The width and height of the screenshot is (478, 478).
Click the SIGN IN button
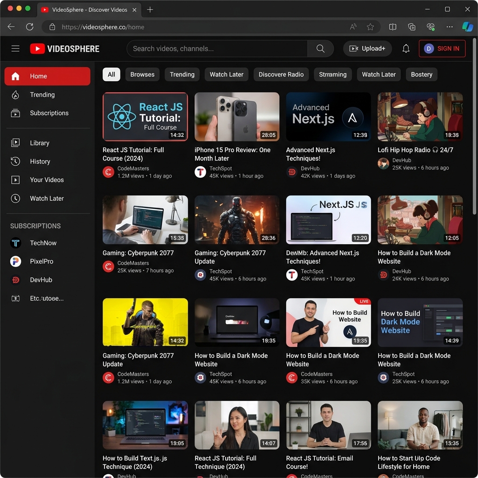[442, 49]
